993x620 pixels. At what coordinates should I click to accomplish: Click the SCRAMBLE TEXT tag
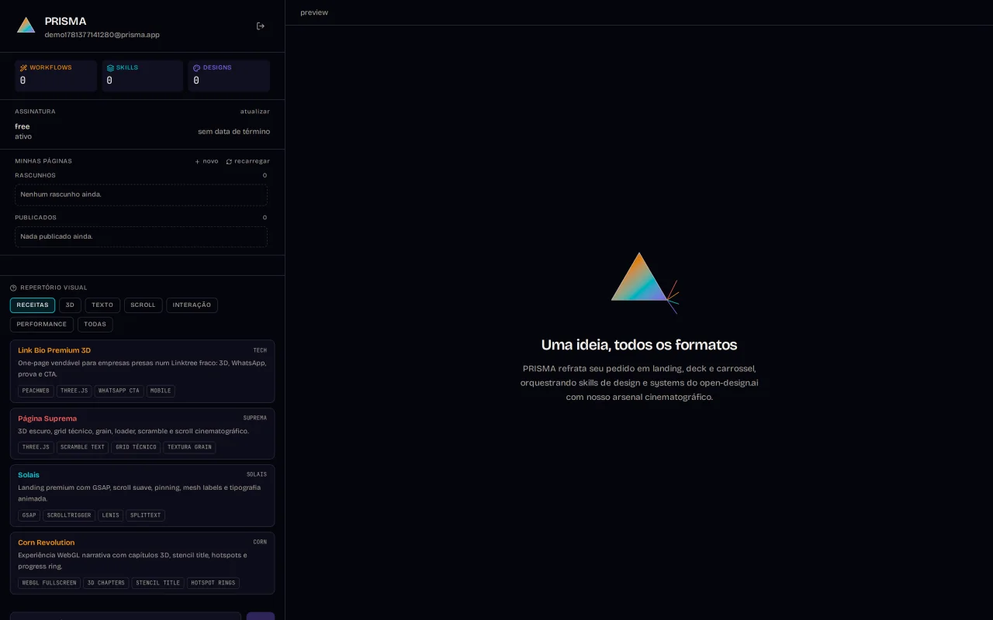[82, 447]
